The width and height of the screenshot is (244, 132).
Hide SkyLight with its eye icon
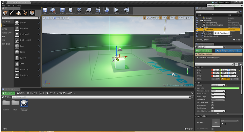click(x=197, y=18)
